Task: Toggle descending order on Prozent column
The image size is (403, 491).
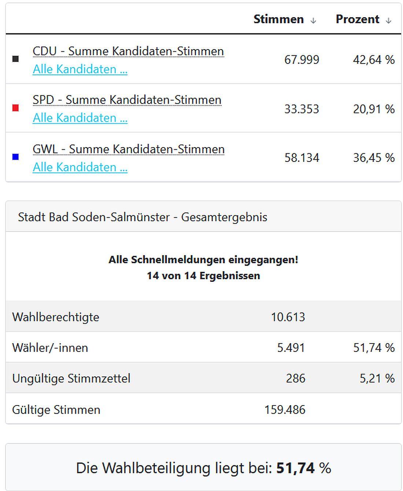Action: (389, 20)
